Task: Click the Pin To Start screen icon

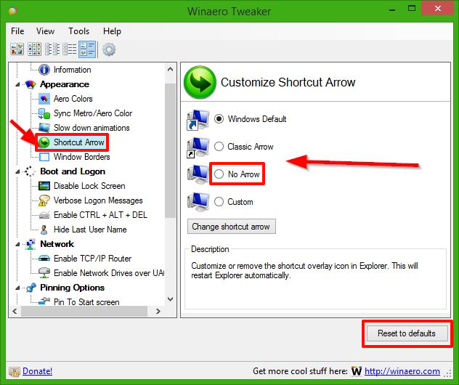Action: click(x=44, y=301)
